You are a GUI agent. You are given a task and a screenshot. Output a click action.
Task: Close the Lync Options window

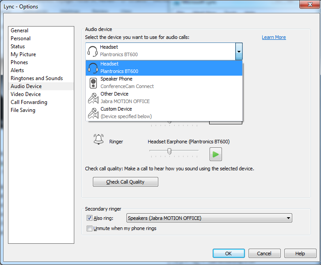click(310, 4)
